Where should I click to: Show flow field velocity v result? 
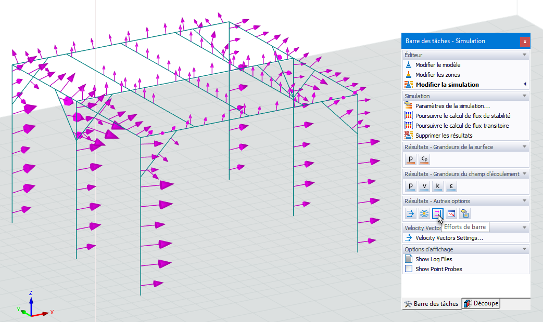point(424,186)
